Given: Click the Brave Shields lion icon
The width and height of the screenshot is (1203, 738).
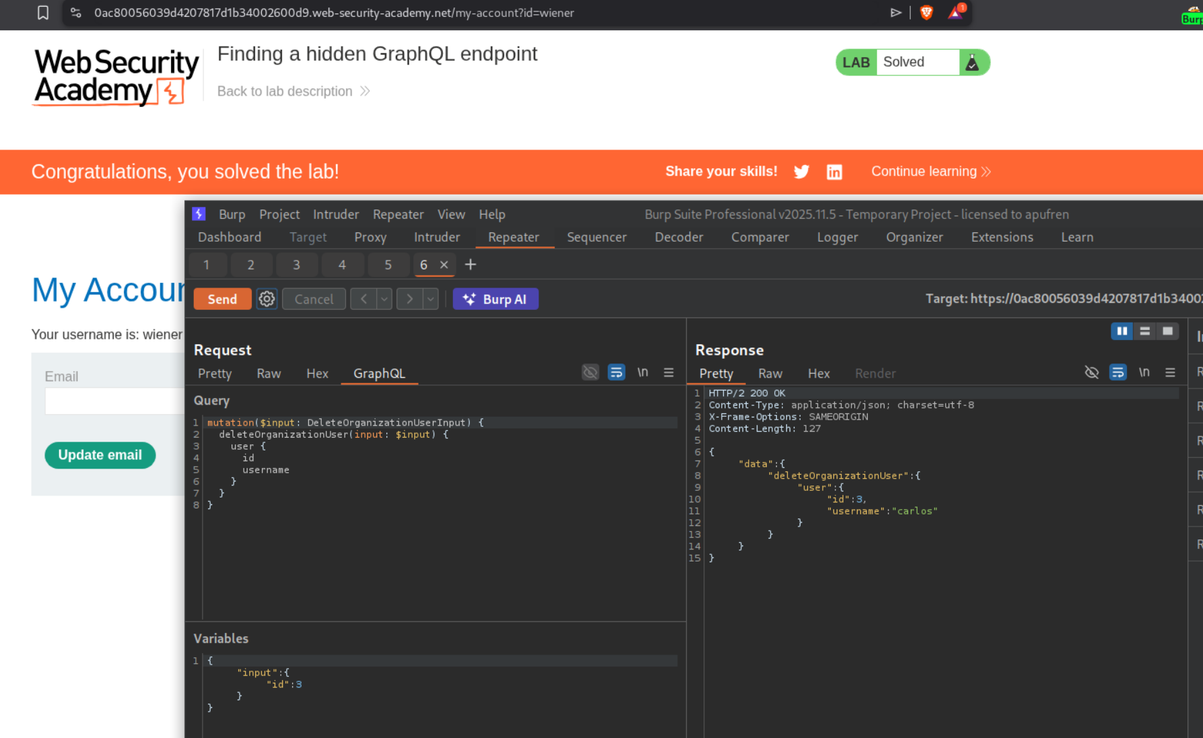Looking at the screenshot, I should click(x=926, y=13).
